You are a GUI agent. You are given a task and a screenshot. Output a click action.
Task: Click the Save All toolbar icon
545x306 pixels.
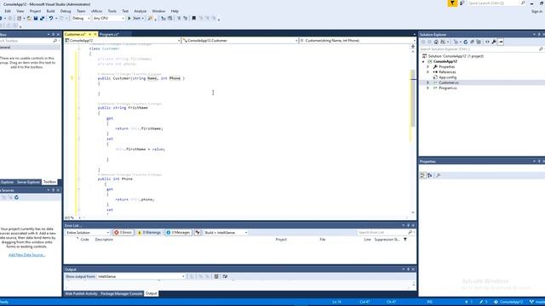pos(42,18)
